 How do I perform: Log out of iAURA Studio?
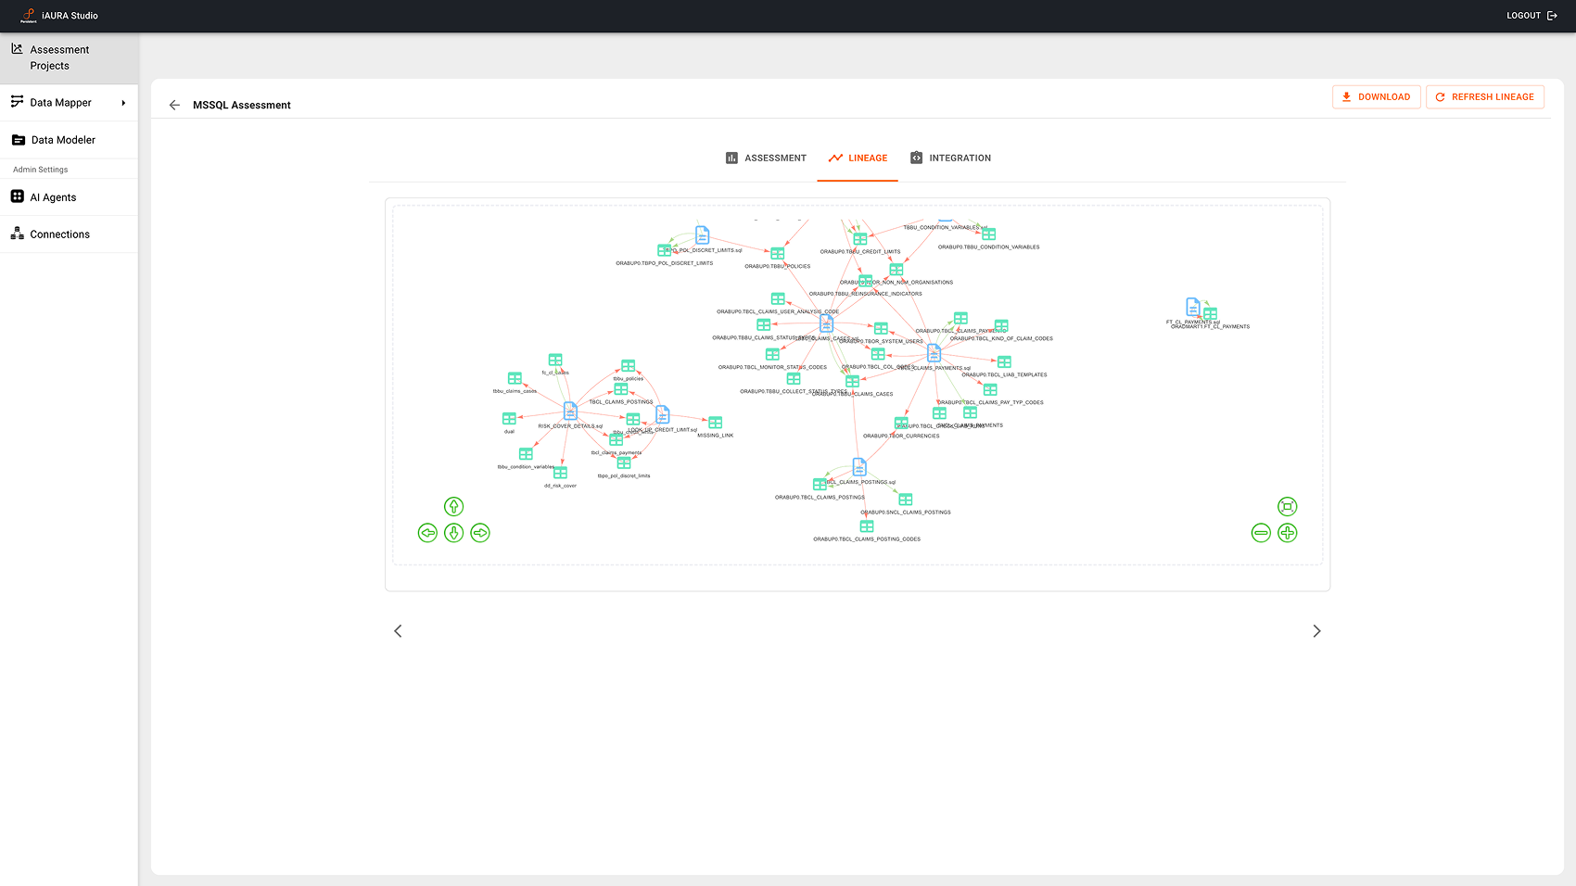point(1532,16)
